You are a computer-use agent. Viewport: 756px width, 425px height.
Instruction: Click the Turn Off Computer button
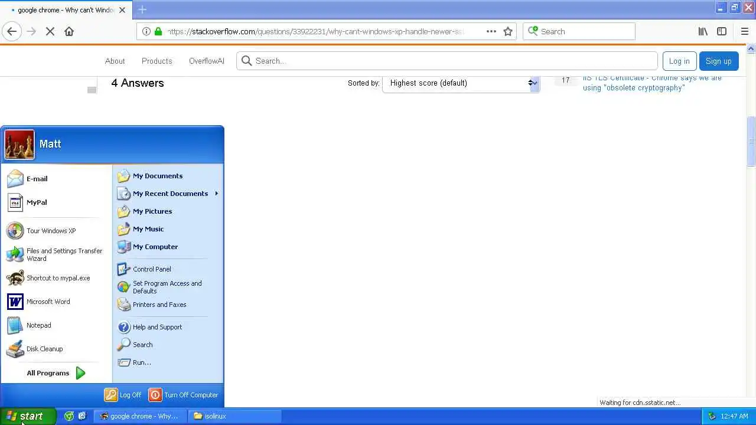(x=183, y=395)
